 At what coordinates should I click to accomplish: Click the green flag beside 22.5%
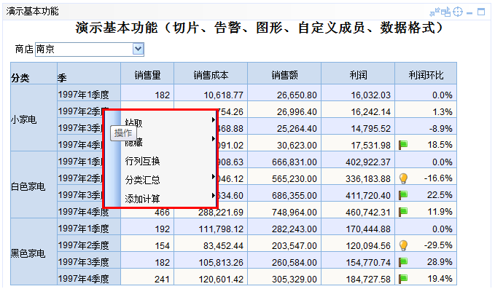[x=403, y=195]
